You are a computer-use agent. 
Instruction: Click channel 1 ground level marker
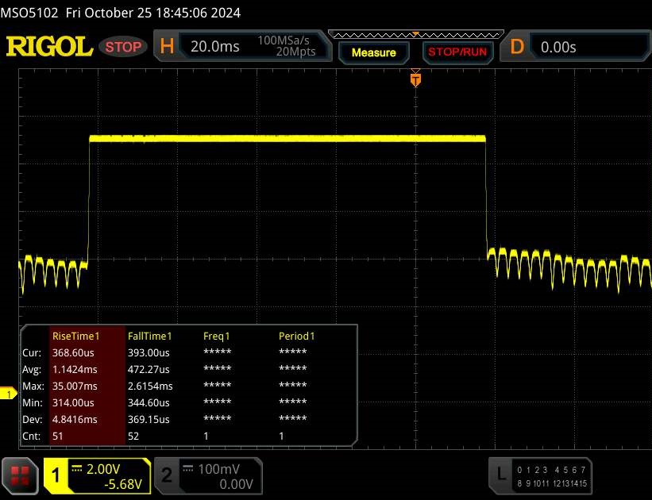(8, 394)
